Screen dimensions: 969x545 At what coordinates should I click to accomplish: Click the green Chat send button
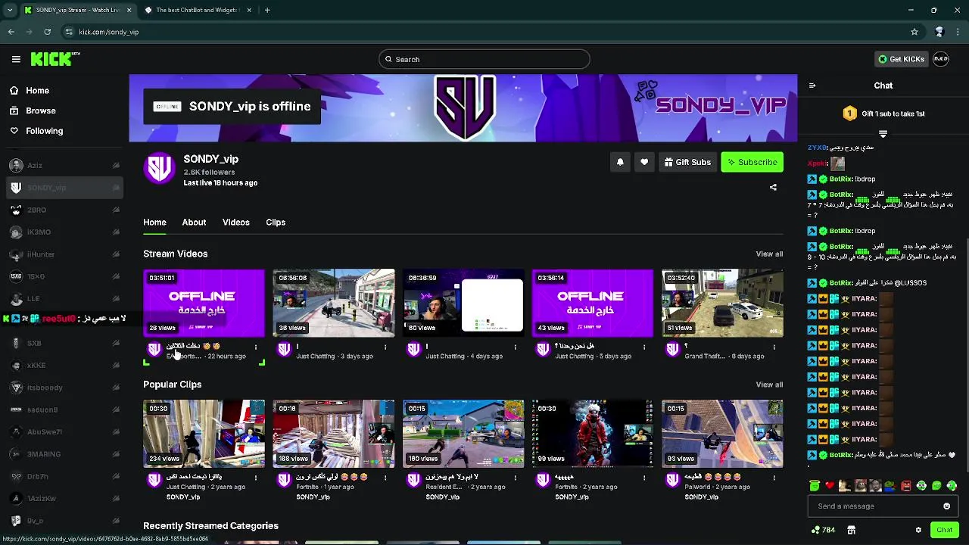(944, 530)
